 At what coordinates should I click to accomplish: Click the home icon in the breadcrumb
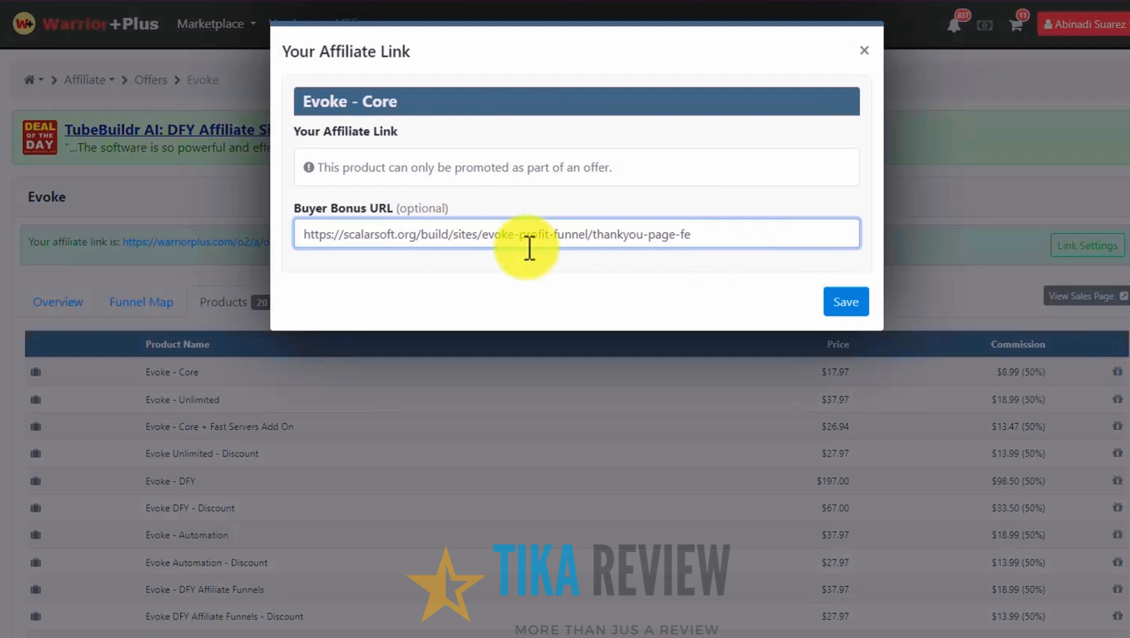click(x=29, y=79)
